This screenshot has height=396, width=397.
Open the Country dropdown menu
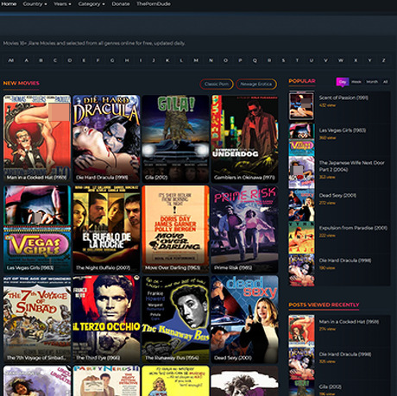[x=35, y=4]
